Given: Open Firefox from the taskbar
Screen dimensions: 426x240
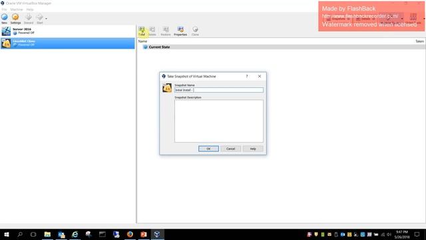Looking at the screenshot, I should pyautogui.click(x=130, y=234).
